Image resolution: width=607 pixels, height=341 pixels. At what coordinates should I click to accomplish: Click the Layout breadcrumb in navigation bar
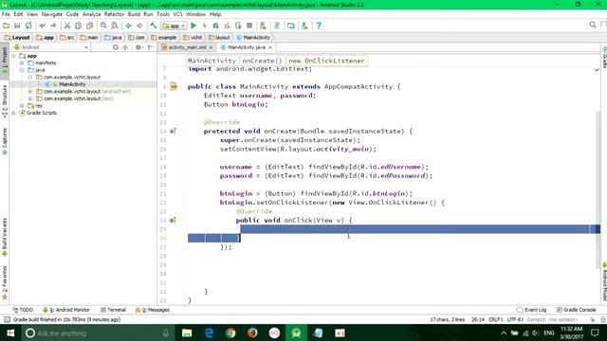(x=17, y=38)
